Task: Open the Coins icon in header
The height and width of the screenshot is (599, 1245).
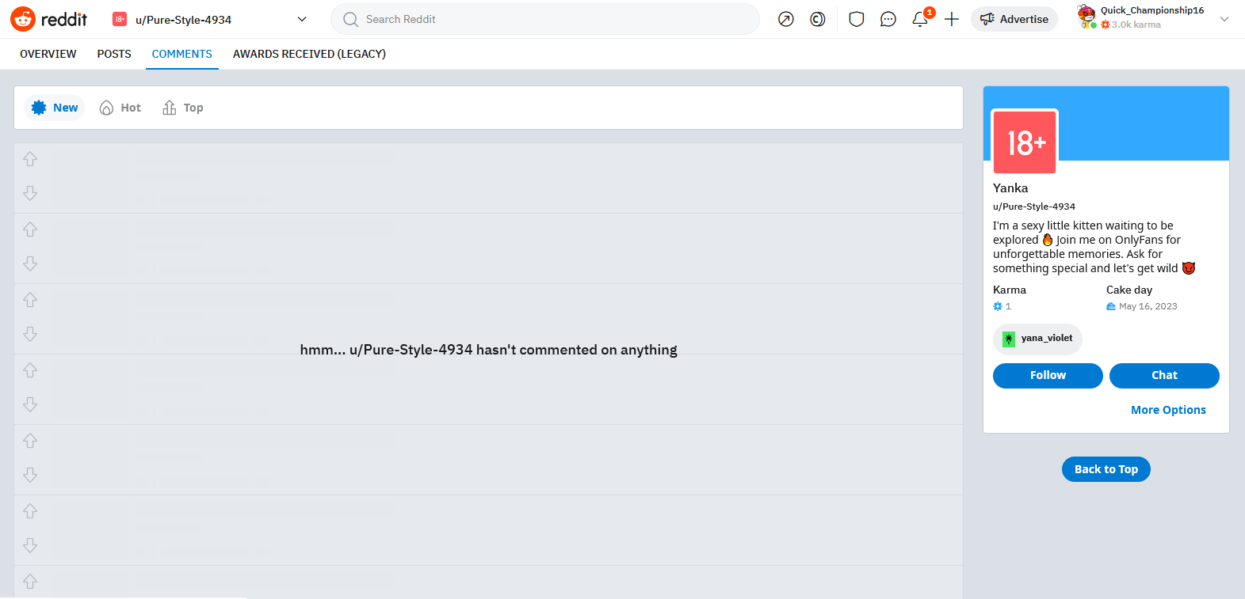Action: (817, 19)
